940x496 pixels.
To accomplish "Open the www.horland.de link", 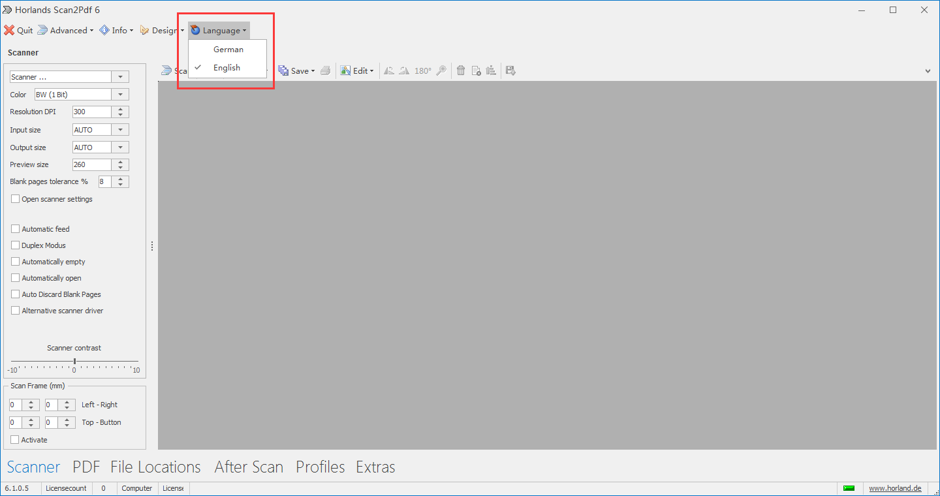I will tap(895, 488).
